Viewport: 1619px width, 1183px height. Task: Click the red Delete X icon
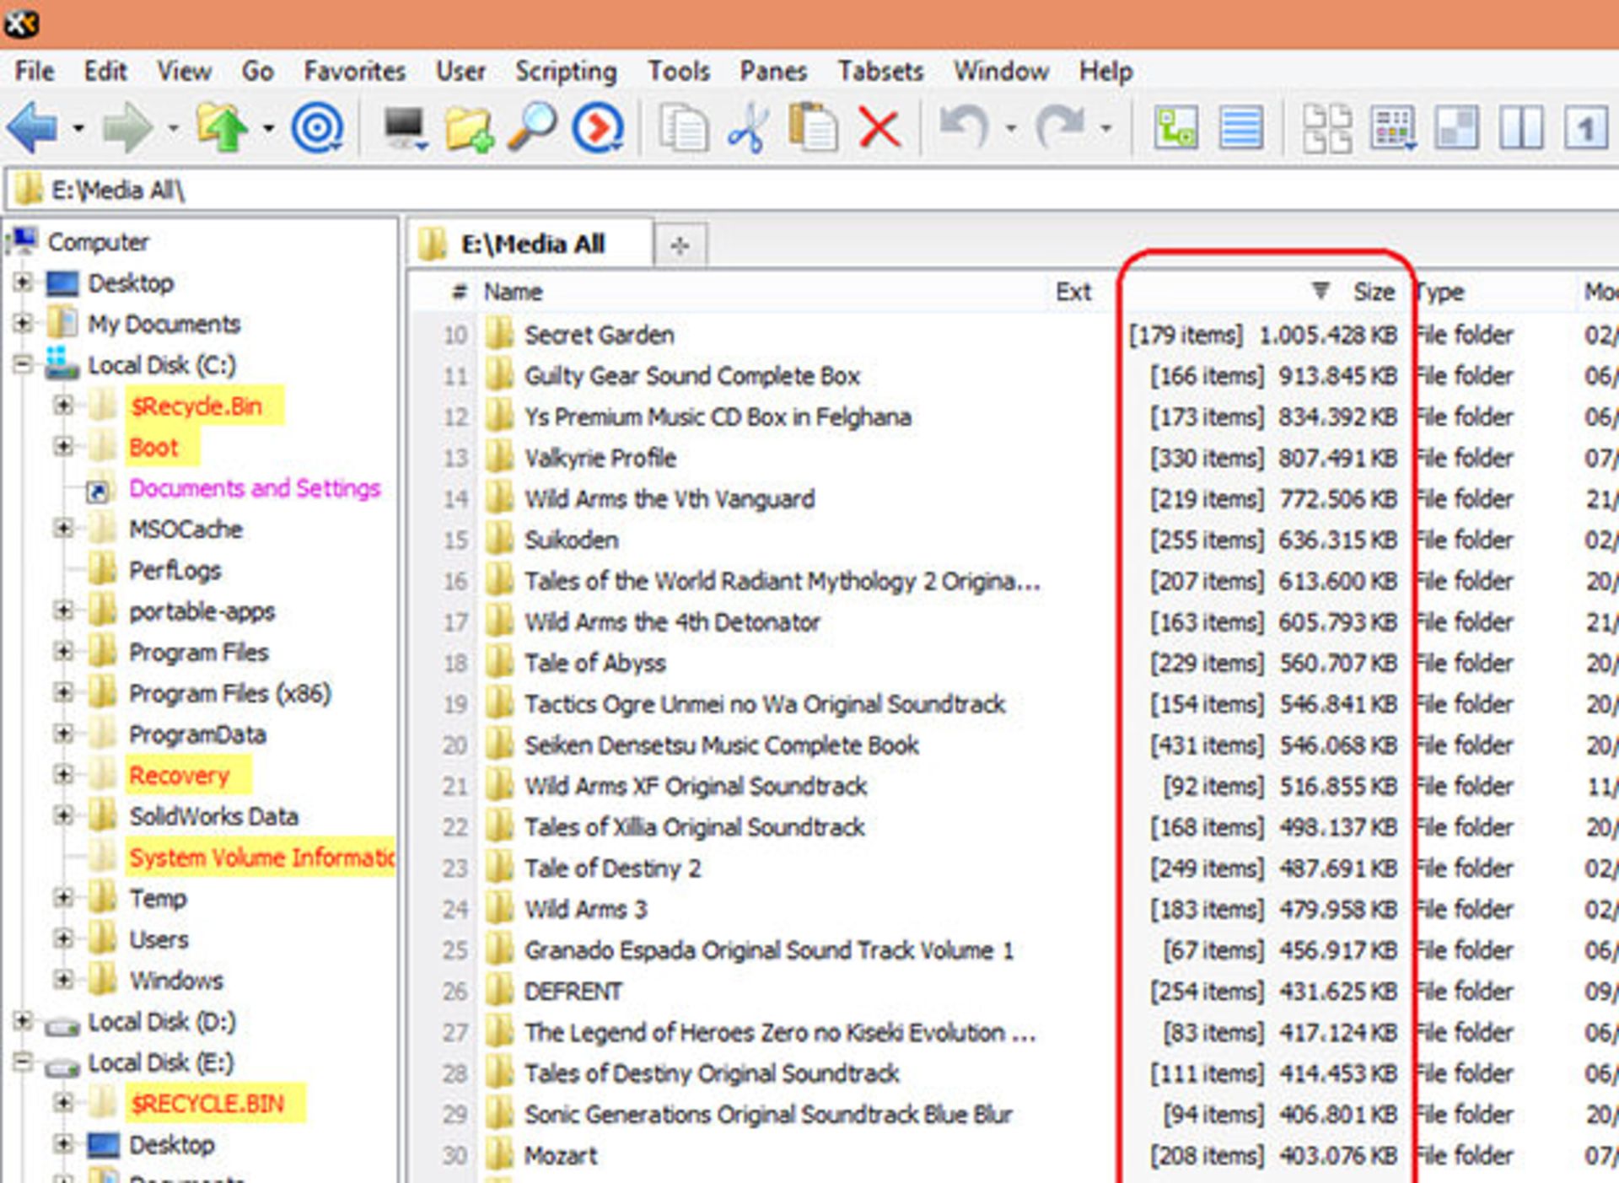coord(879,129)
